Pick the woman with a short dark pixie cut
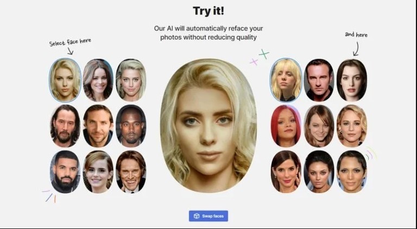This screenshot has width=417, height=229. point(352,172)
